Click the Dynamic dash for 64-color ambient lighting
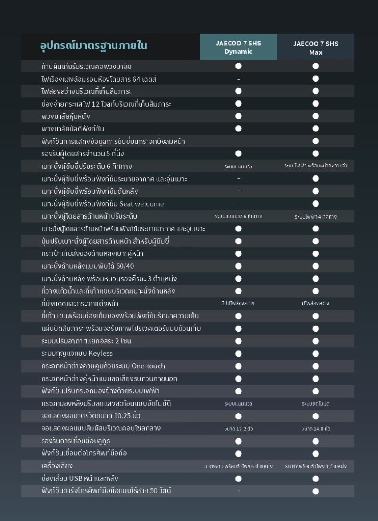This screenshot has height=521, width=378. (238, 79)
